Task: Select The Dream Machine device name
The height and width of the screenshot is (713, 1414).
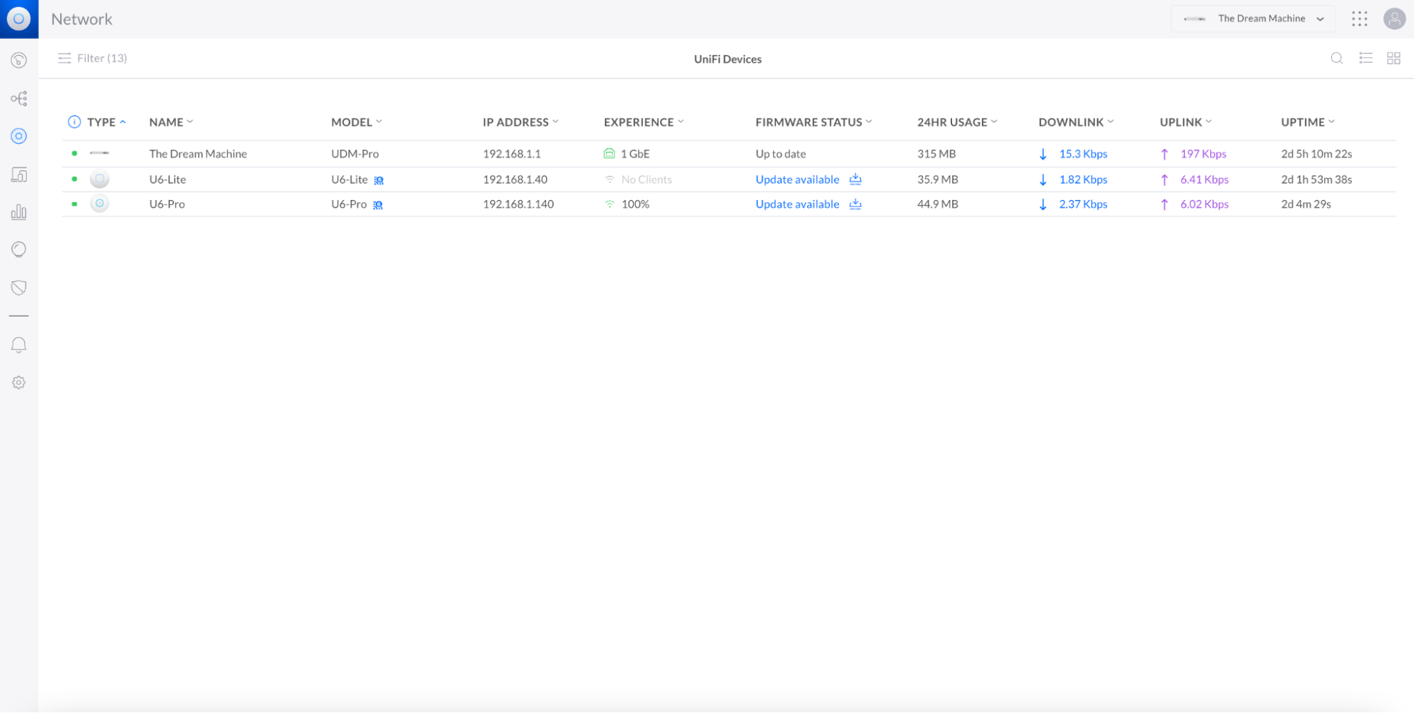Action: coord(198,153)
